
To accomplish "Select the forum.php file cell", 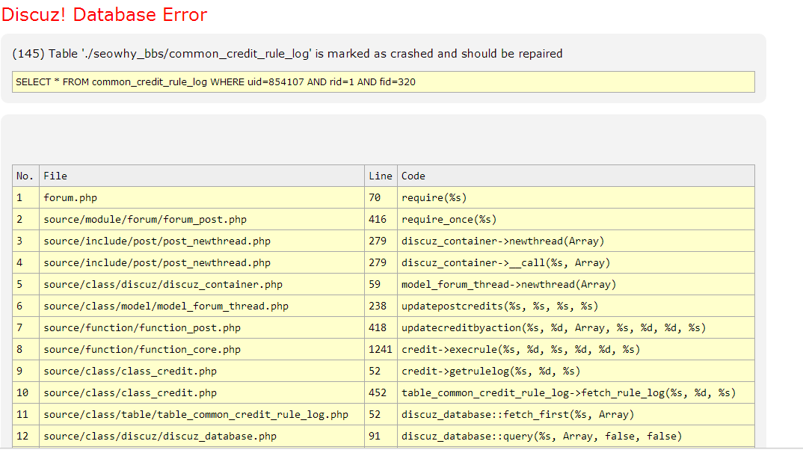I will click(70, 197).
